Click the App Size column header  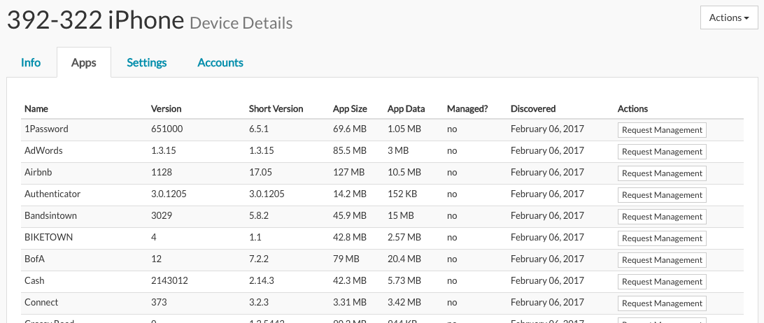(x=350, y=108)
